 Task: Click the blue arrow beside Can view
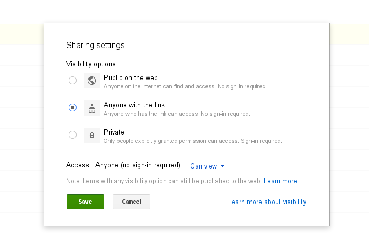(222, 166)
